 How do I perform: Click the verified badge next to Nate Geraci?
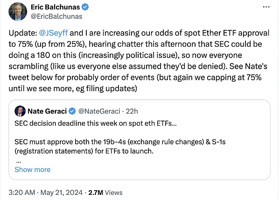coord(72,111)
